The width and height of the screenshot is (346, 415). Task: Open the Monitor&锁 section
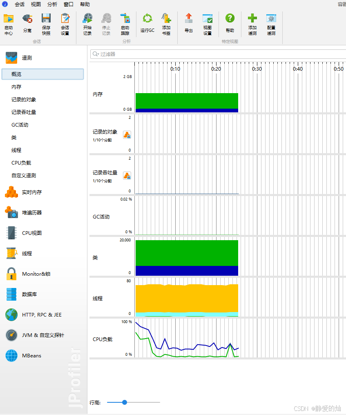coord(28,274)
